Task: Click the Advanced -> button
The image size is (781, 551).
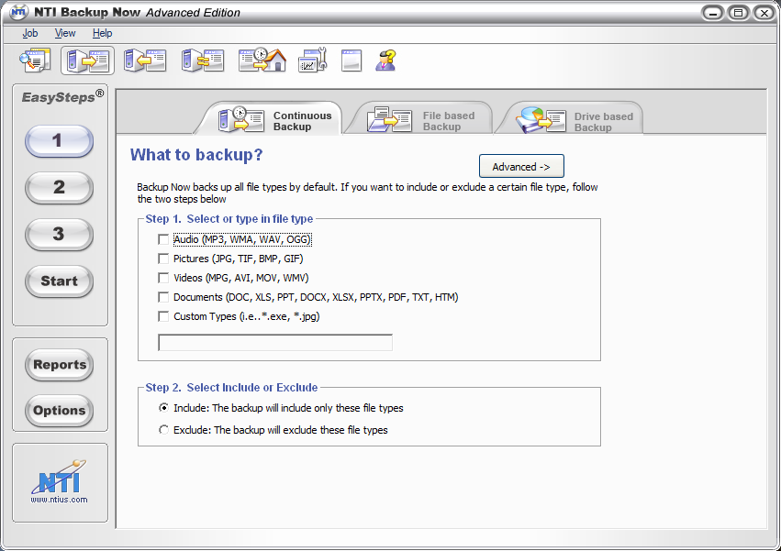Action: pos(521,166)
